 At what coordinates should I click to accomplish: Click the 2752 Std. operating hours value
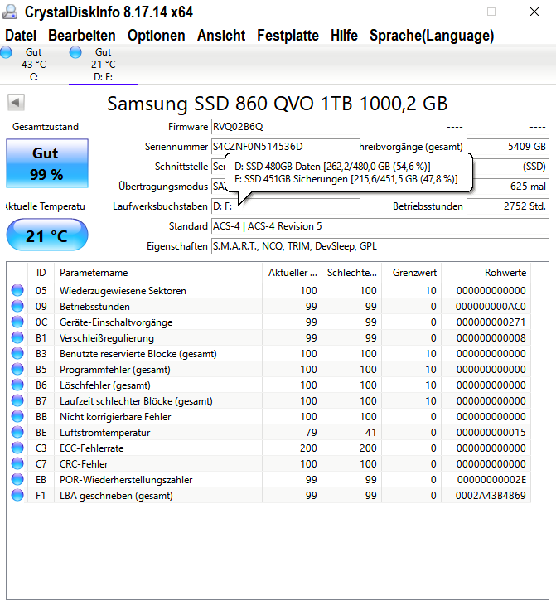coord(508,206)
